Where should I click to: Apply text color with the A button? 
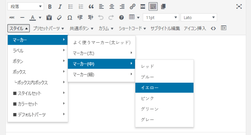tap(33, 17)
